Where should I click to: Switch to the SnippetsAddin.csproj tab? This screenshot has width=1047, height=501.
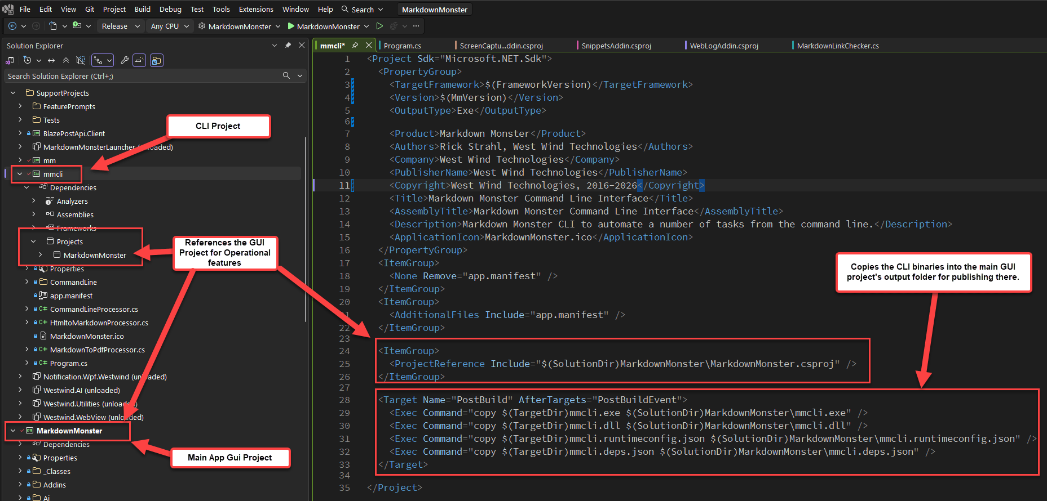pyautogui.click(x=616, y=46)
